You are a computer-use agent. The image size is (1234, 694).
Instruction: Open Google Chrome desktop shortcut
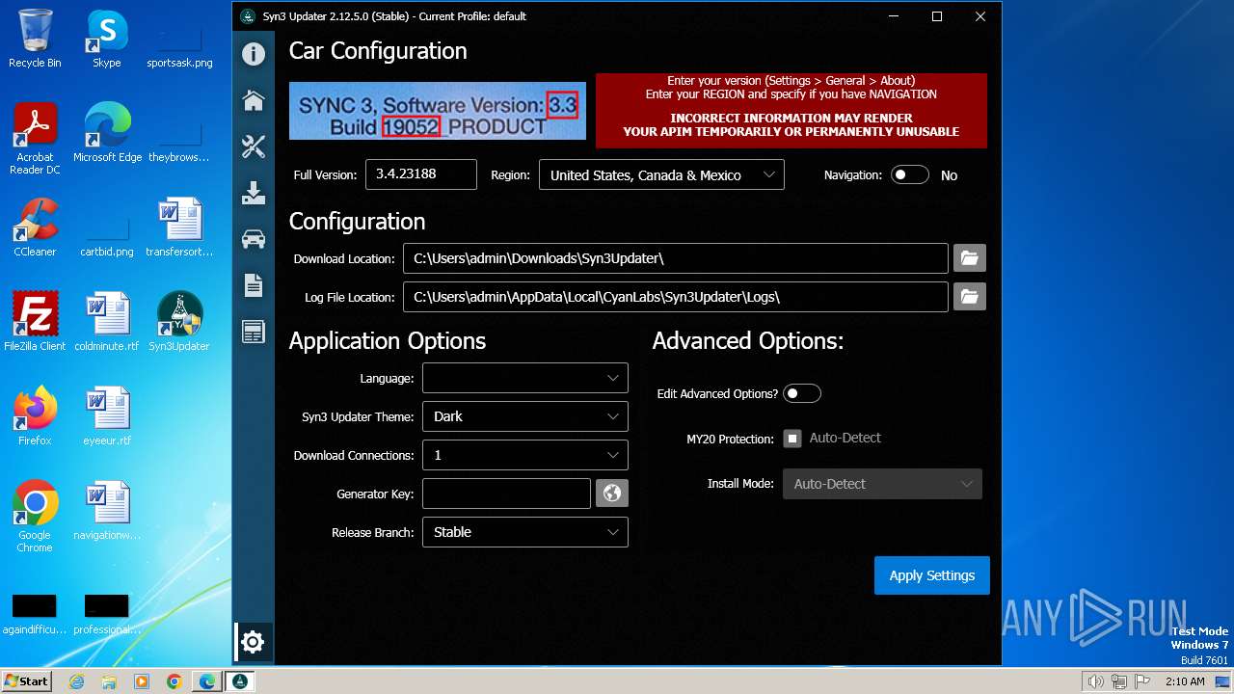point(35,518)
